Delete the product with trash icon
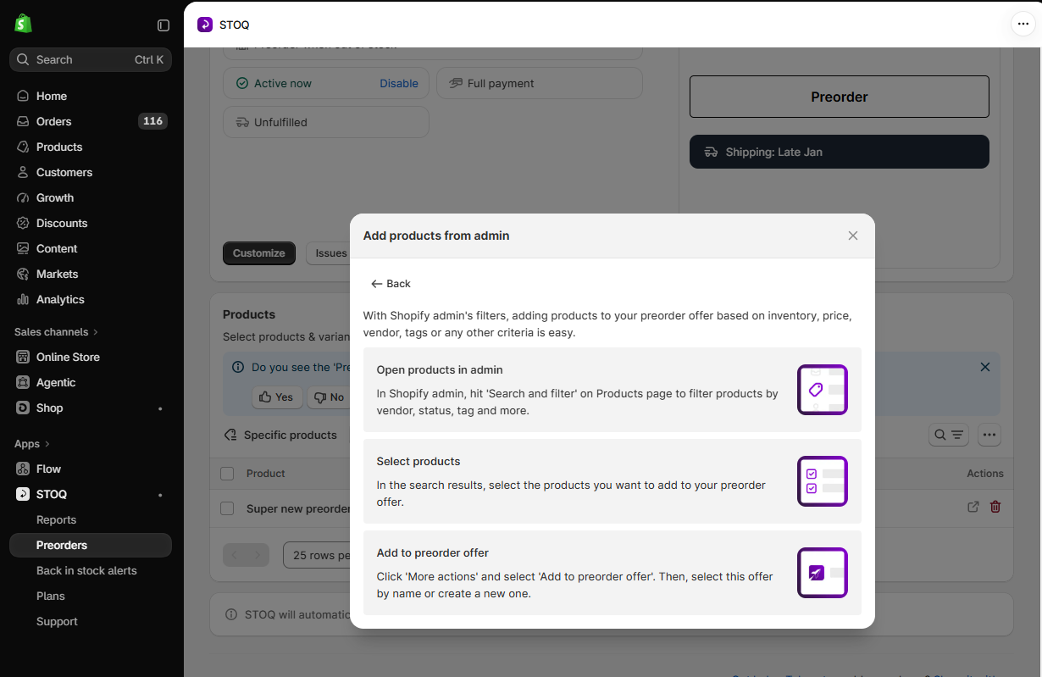Screen dimensions: 1042x677 coord(995,507)
